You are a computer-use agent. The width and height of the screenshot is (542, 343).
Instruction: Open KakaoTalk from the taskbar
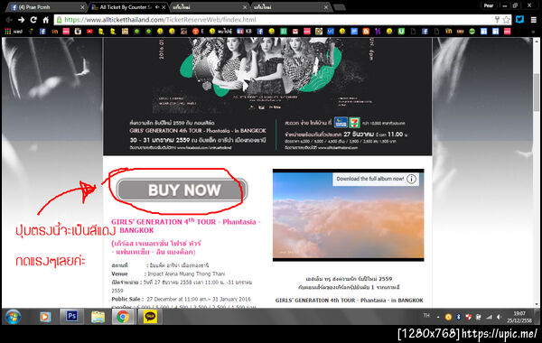point(150,317)
